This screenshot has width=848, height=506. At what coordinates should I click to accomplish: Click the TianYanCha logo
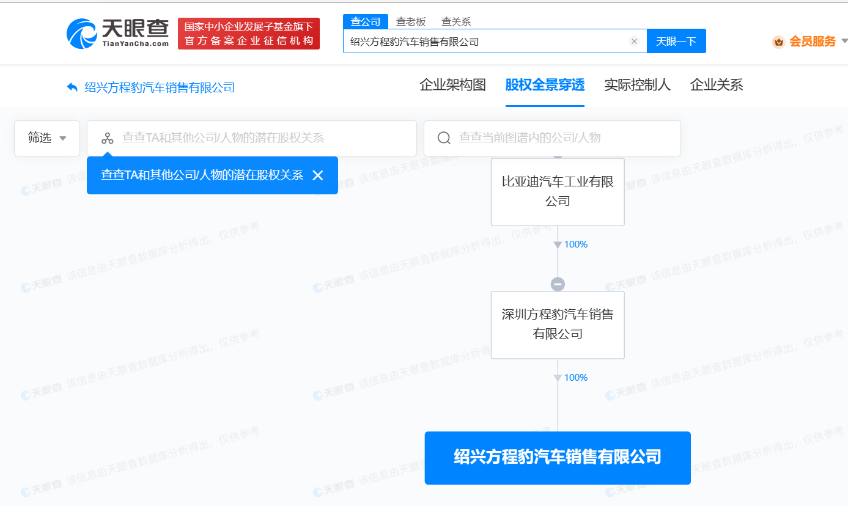click(x=118, y=33)
